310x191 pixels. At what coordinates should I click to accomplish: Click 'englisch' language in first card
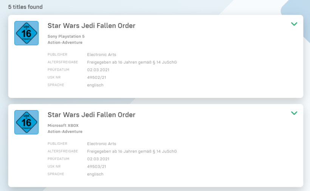coord(95,85)
